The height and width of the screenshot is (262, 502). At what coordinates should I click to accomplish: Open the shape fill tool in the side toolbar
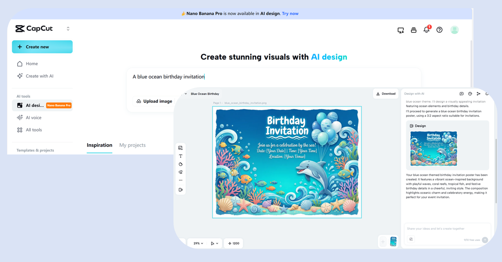coord(181,164)
